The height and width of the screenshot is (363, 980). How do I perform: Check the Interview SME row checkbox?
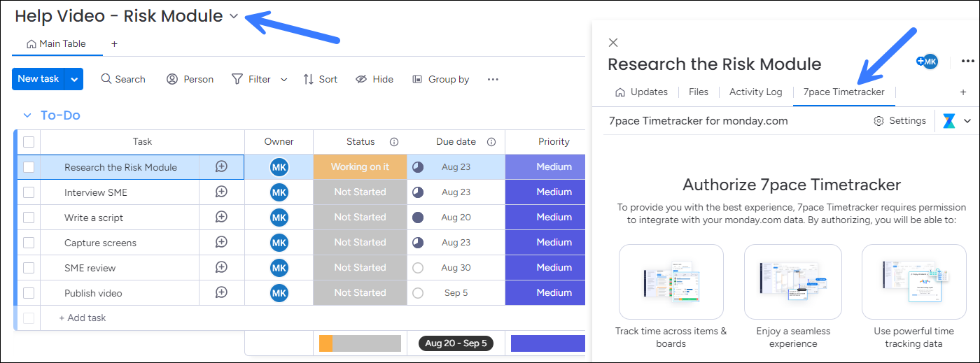[29, 192]
